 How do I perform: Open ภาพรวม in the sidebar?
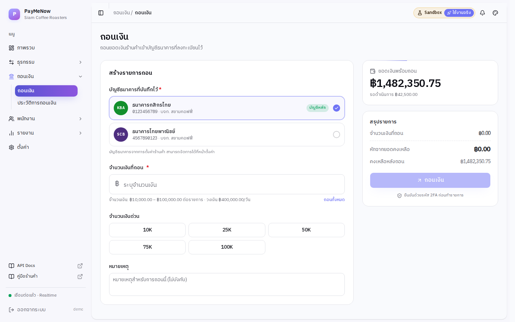46,48
